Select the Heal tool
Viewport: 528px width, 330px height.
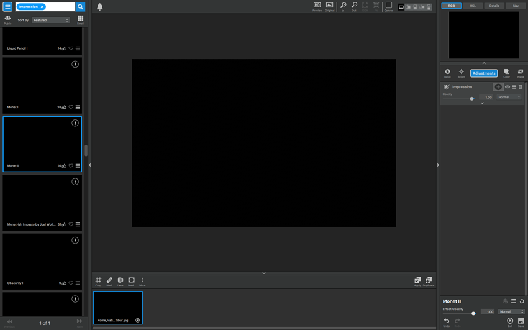109,281
